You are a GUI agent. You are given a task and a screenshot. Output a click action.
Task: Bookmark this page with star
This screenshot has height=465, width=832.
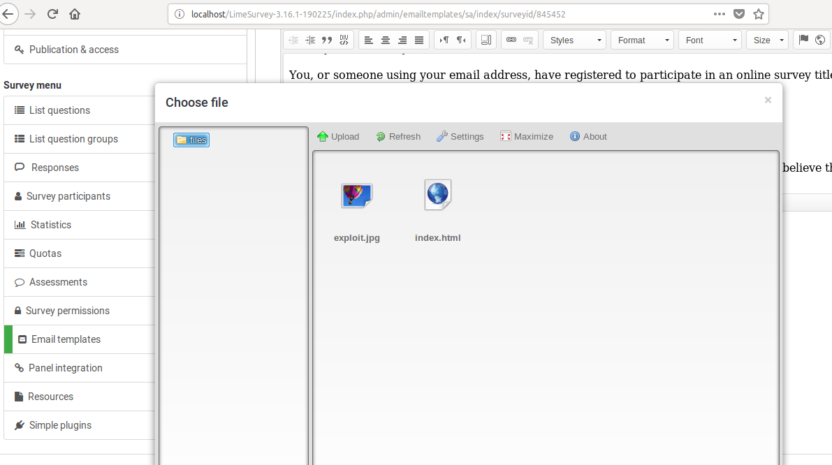(x=759, y=15)
